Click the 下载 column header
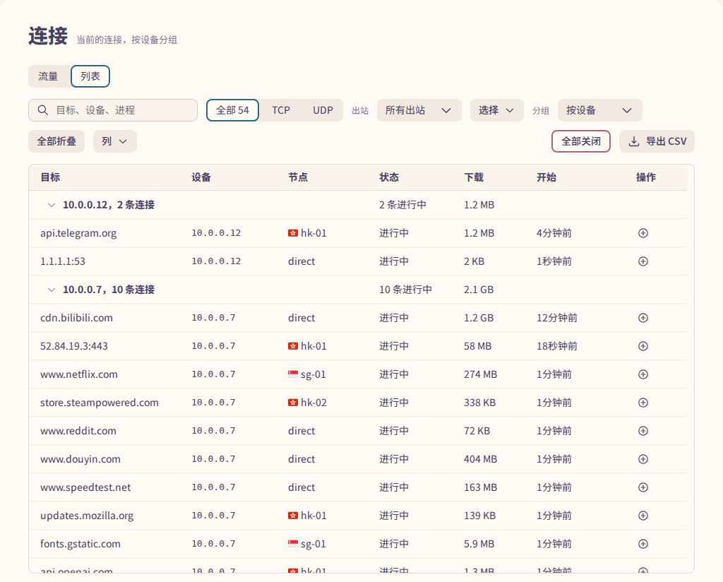The height and width of the screenshot is (582, 723). pyautogui.click(x=474, y=177)
